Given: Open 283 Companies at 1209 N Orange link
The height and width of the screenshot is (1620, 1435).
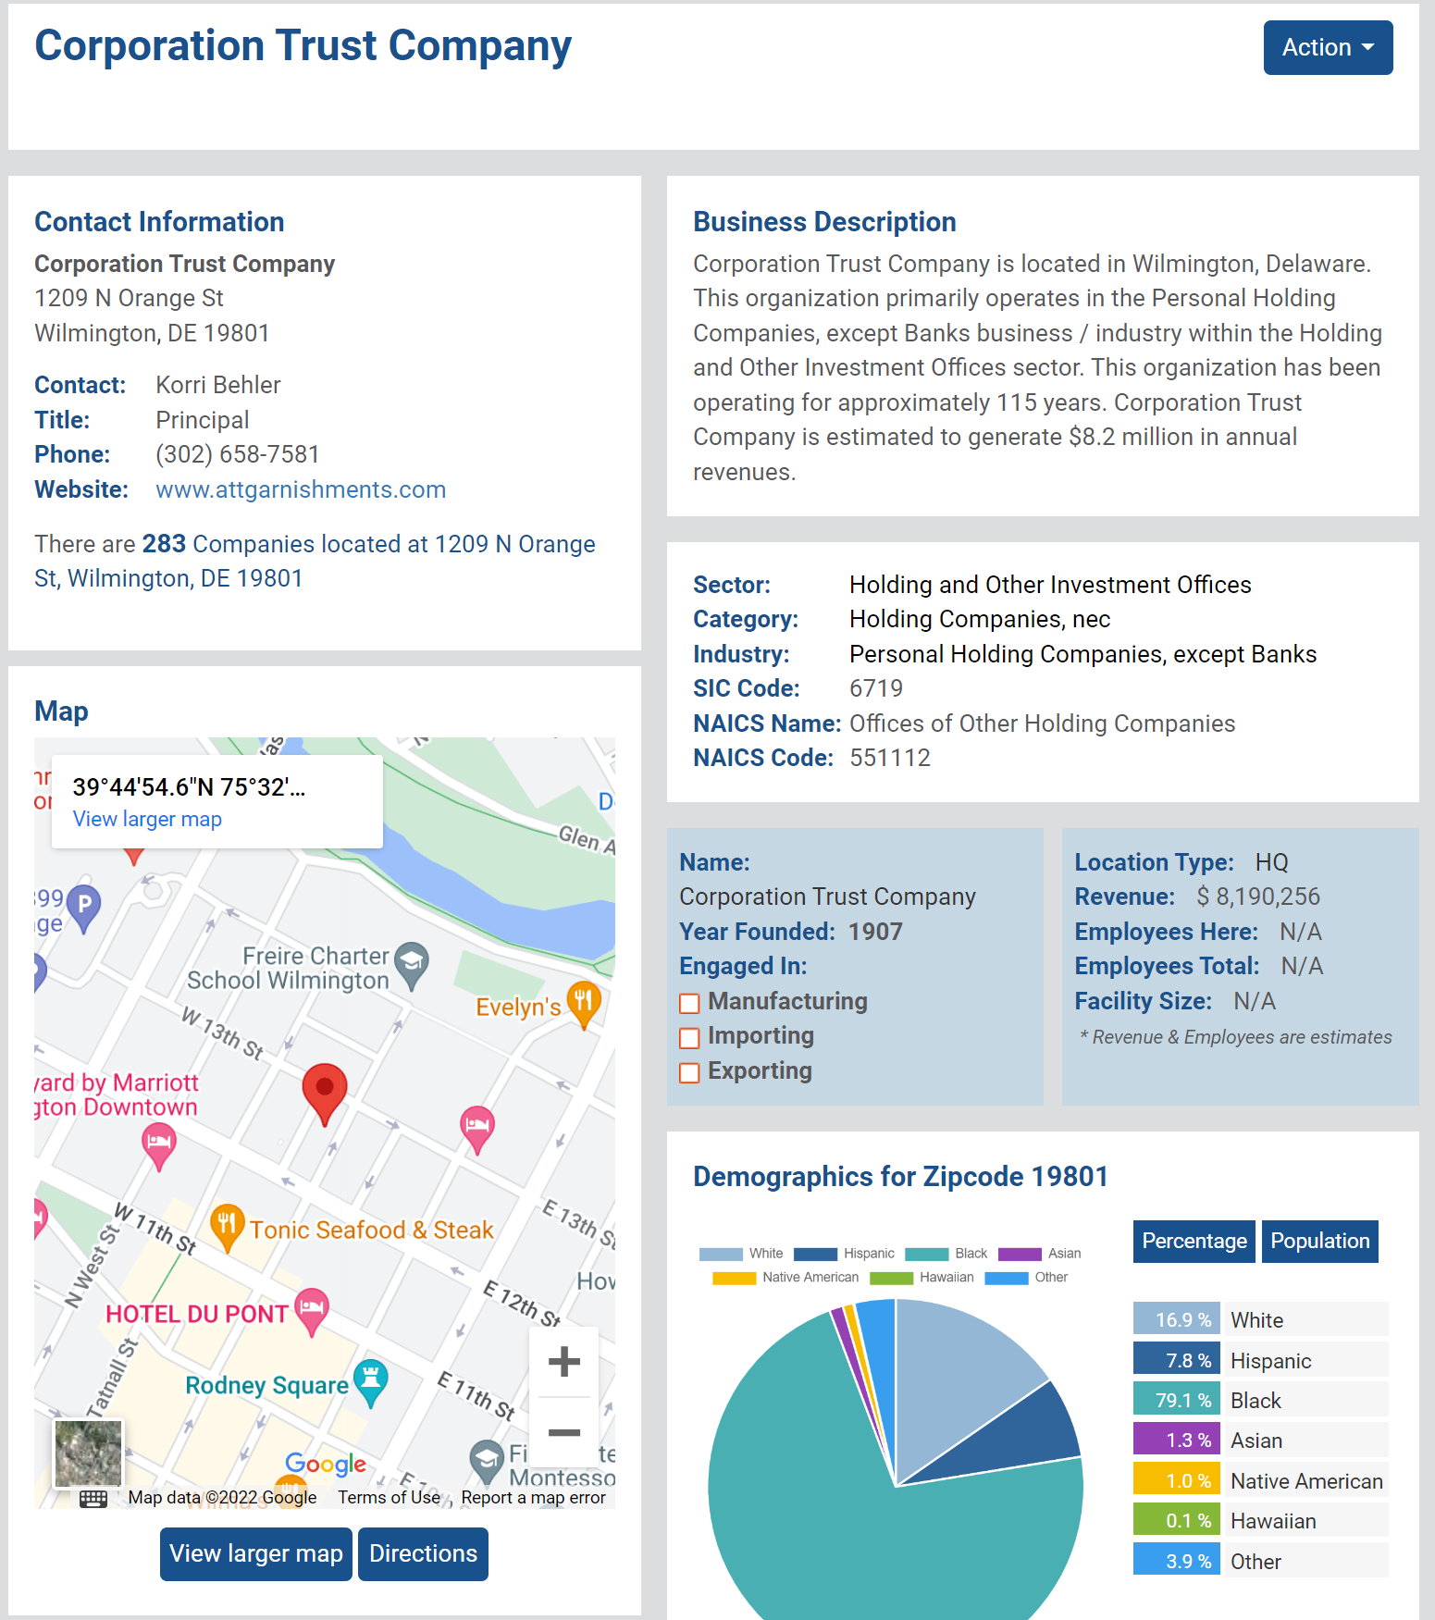Looking at the screenshot, I should [x=315, y=561].
